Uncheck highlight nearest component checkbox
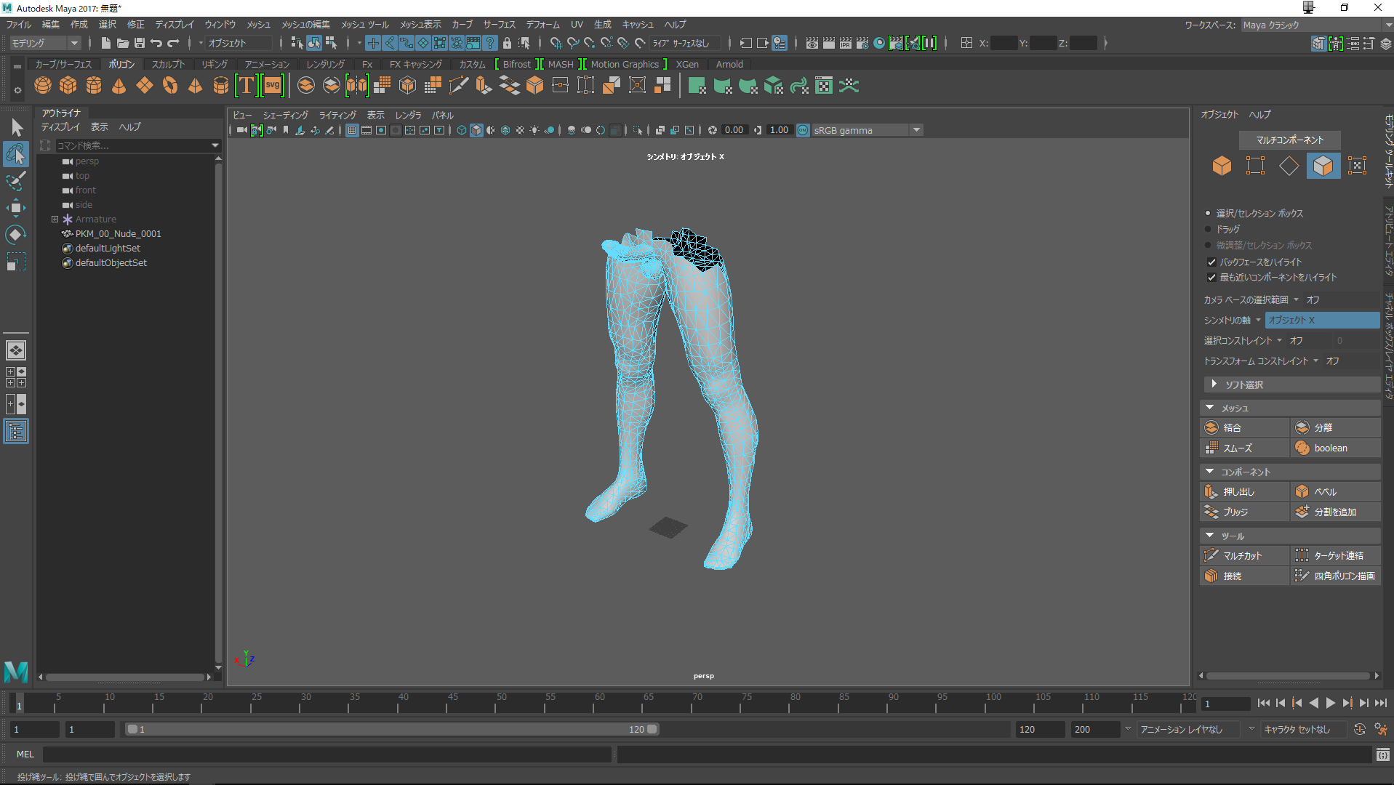 (1211, 277)
